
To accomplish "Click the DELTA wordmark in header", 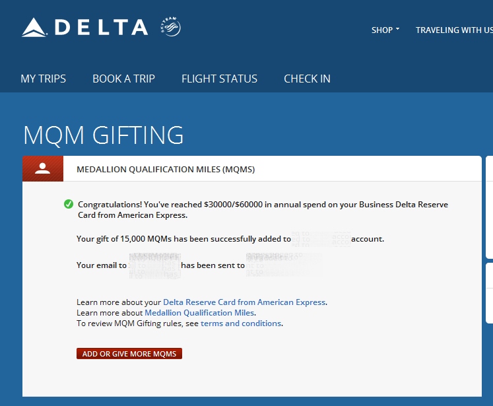I will (x=101, y=28).
